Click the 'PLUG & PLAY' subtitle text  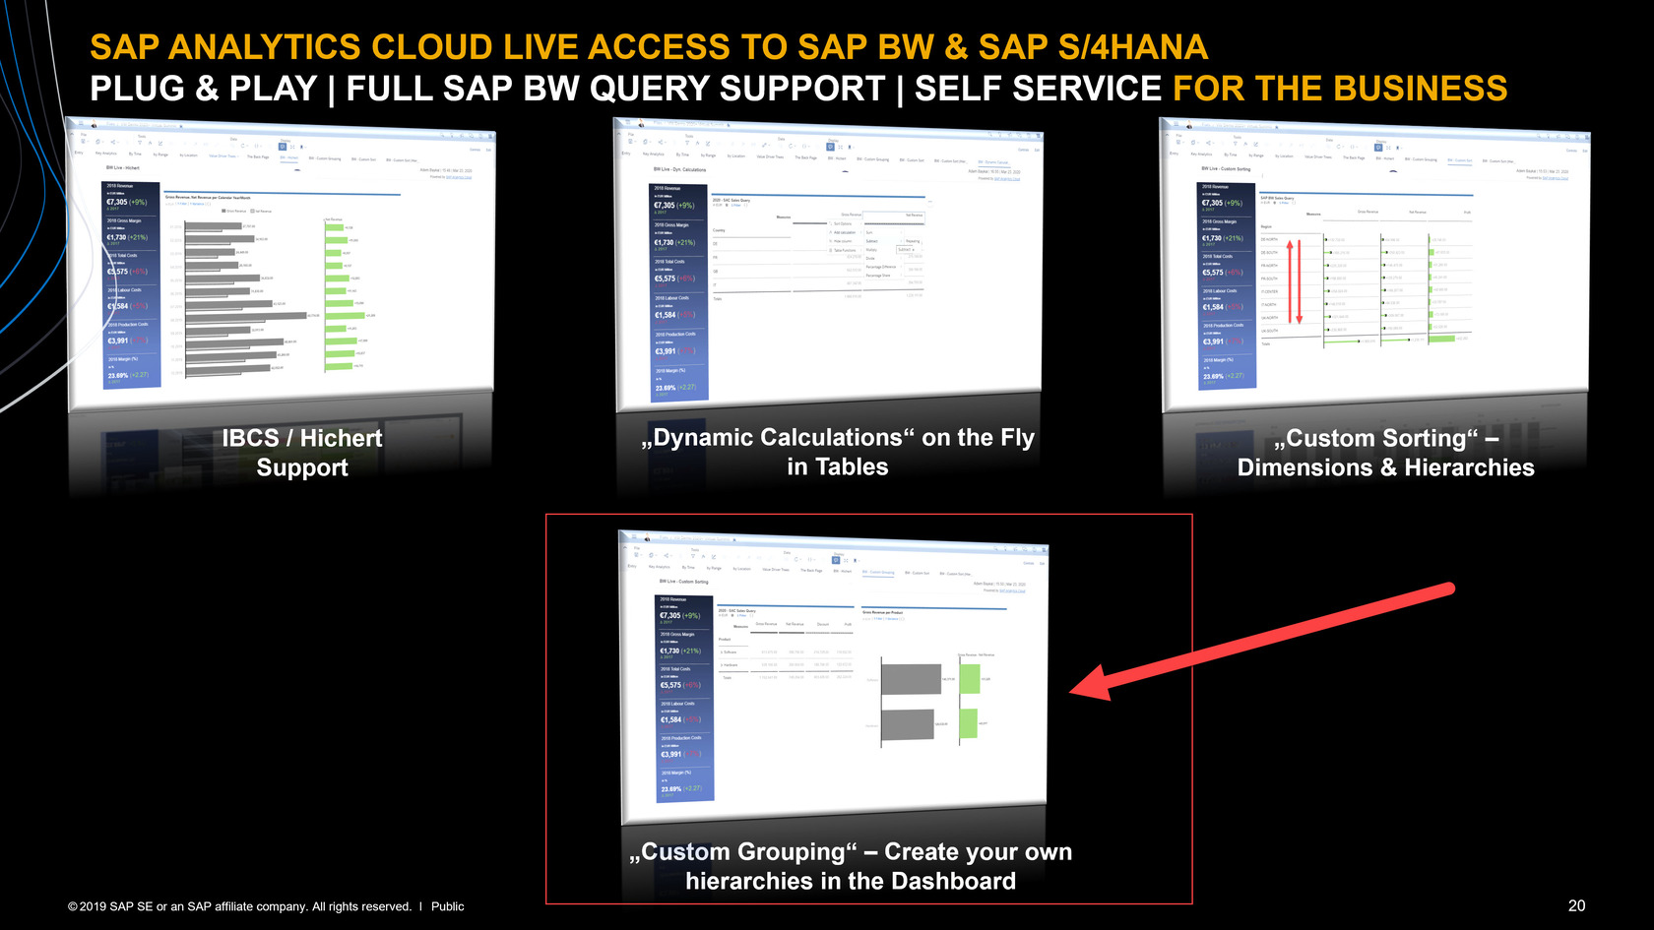coord(203,89)
